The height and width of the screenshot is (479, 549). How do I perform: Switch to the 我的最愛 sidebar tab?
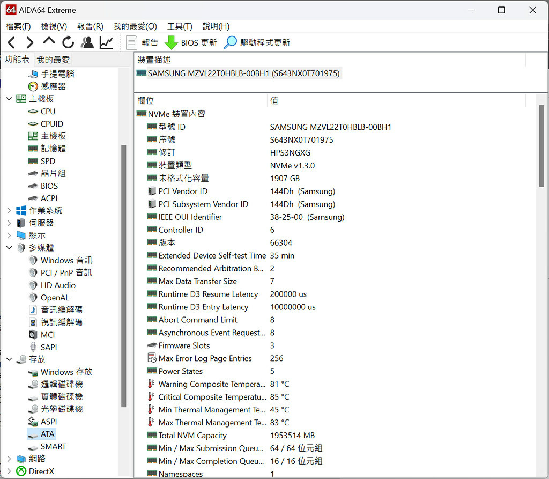[53, 60]
